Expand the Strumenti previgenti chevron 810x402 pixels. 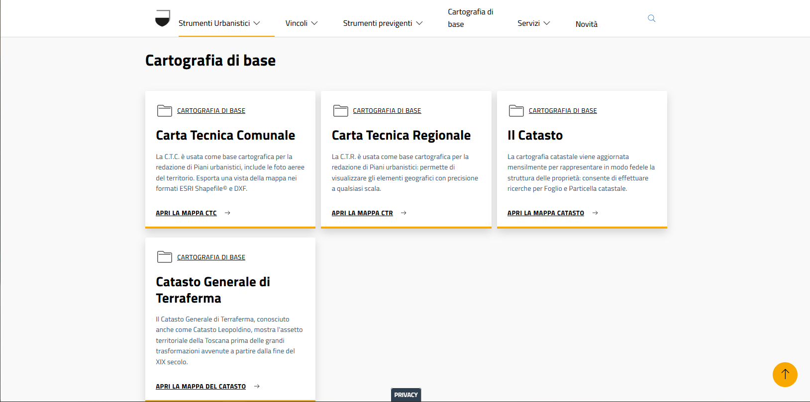[x=419, y=23]
